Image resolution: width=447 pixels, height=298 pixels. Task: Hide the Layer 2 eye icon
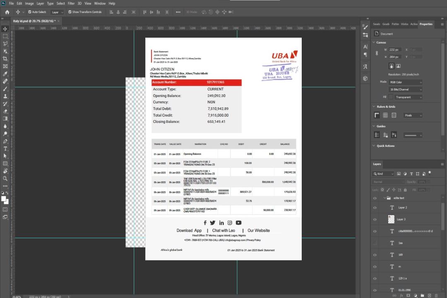[x=375, y=208]
